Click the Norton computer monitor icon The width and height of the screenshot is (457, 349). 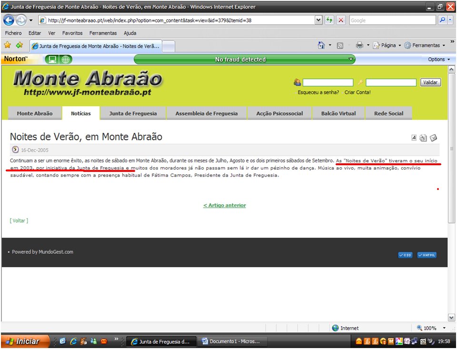[52, 59]
